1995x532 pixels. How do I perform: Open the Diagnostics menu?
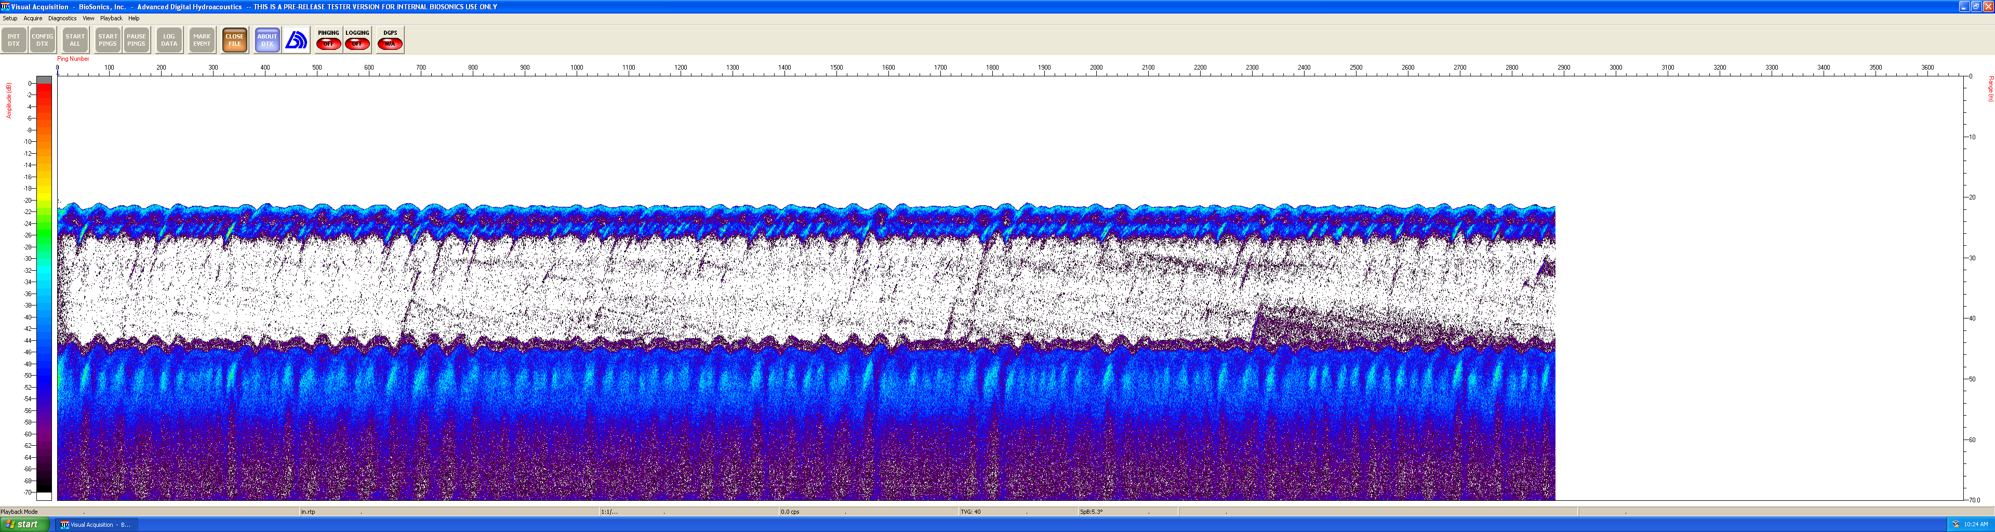tap(62, 18)
